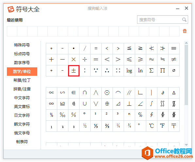The height and width of the screenshot is (162, 195).
Task: Insert the not-equal ≠ symbol
Action: [x=174, y=60]
